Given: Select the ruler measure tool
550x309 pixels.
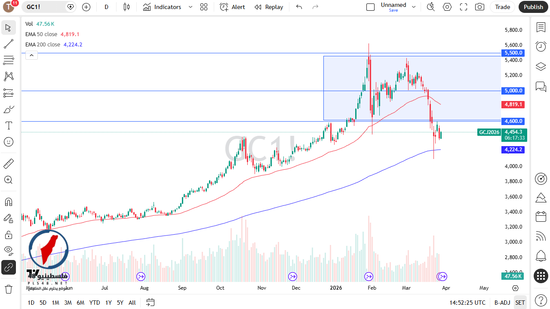Looking at the screenshot, I should click(8, 164).
